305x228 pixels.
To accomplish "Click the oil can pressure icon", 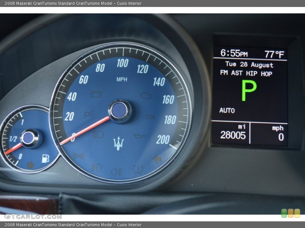I will [x=139, y=136].
